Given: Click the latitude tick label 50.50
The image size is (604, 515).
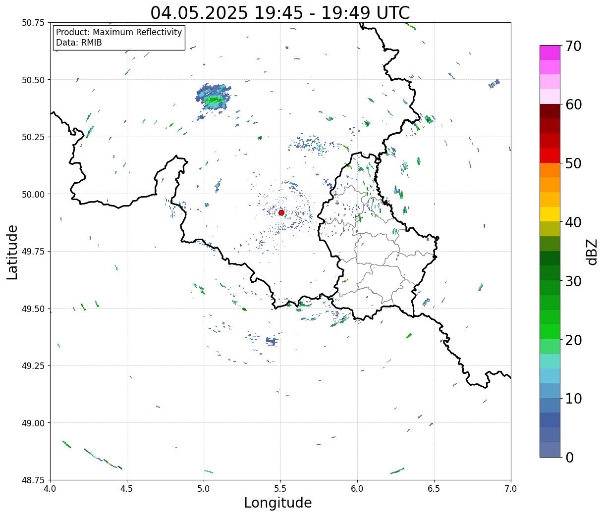Looking at the screenshot, I should coord(33,80).
